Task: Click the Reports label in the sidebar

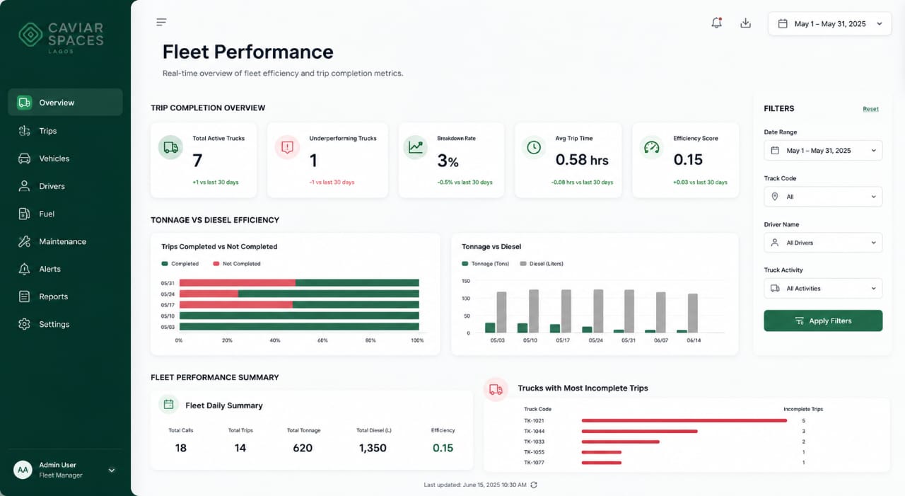Action: click(x=54, y=296)
